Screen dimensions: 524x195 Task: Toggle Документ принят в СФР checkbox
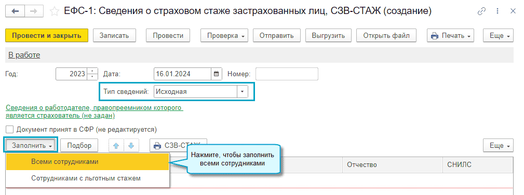tap(10, 129)
